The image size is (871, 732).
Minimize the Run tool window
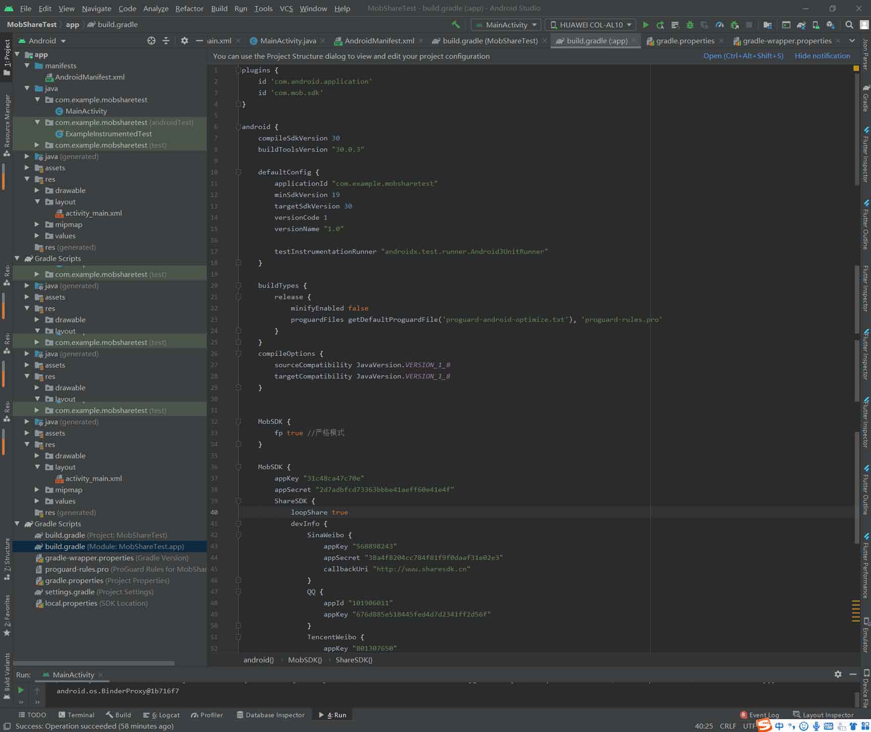click(x=853, y=674)
